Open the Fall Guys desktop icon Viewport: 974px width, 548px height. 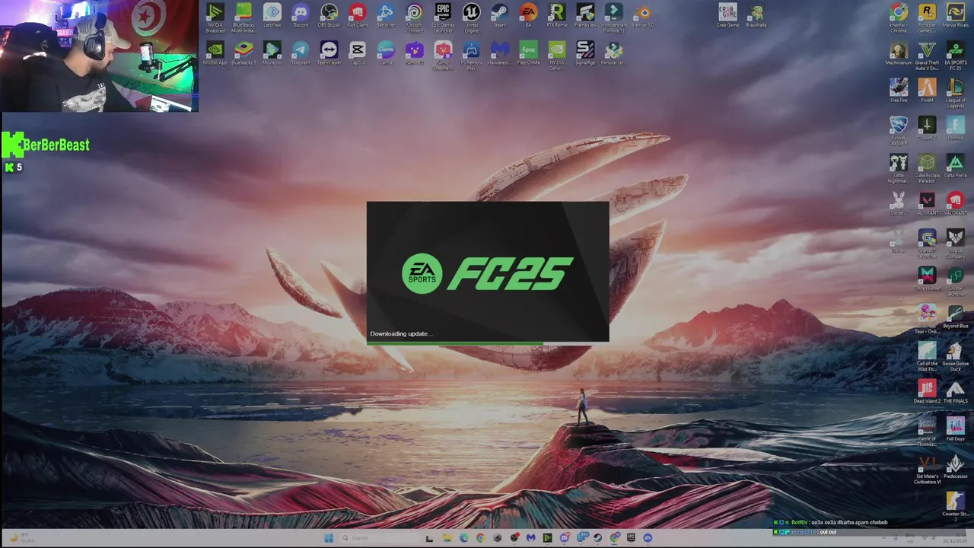tap(955, 429)
